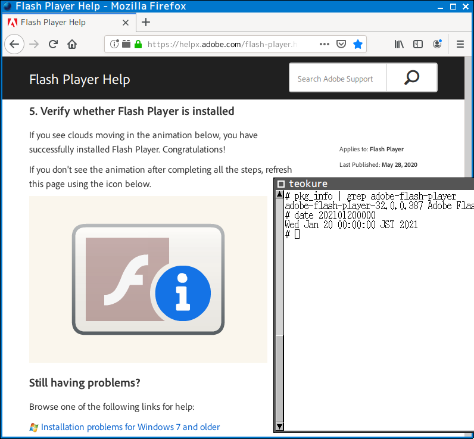Click the 'Applies to: Flash Player' text
Viewport: 474px width, 439px height.
pos(371,150)
